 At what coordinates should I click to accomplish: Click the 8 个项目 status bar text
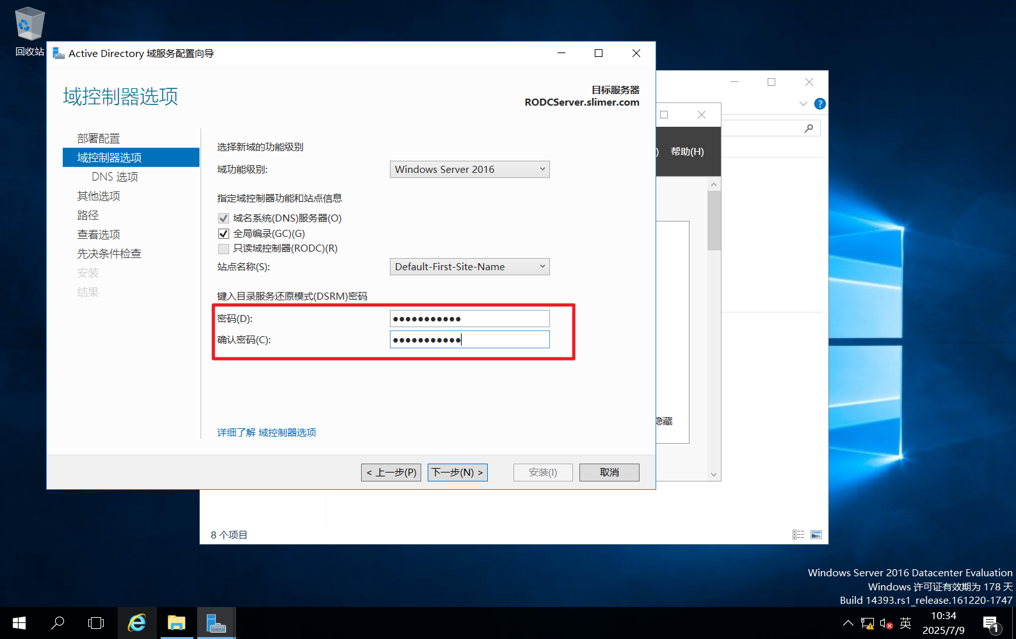(229, 535)
